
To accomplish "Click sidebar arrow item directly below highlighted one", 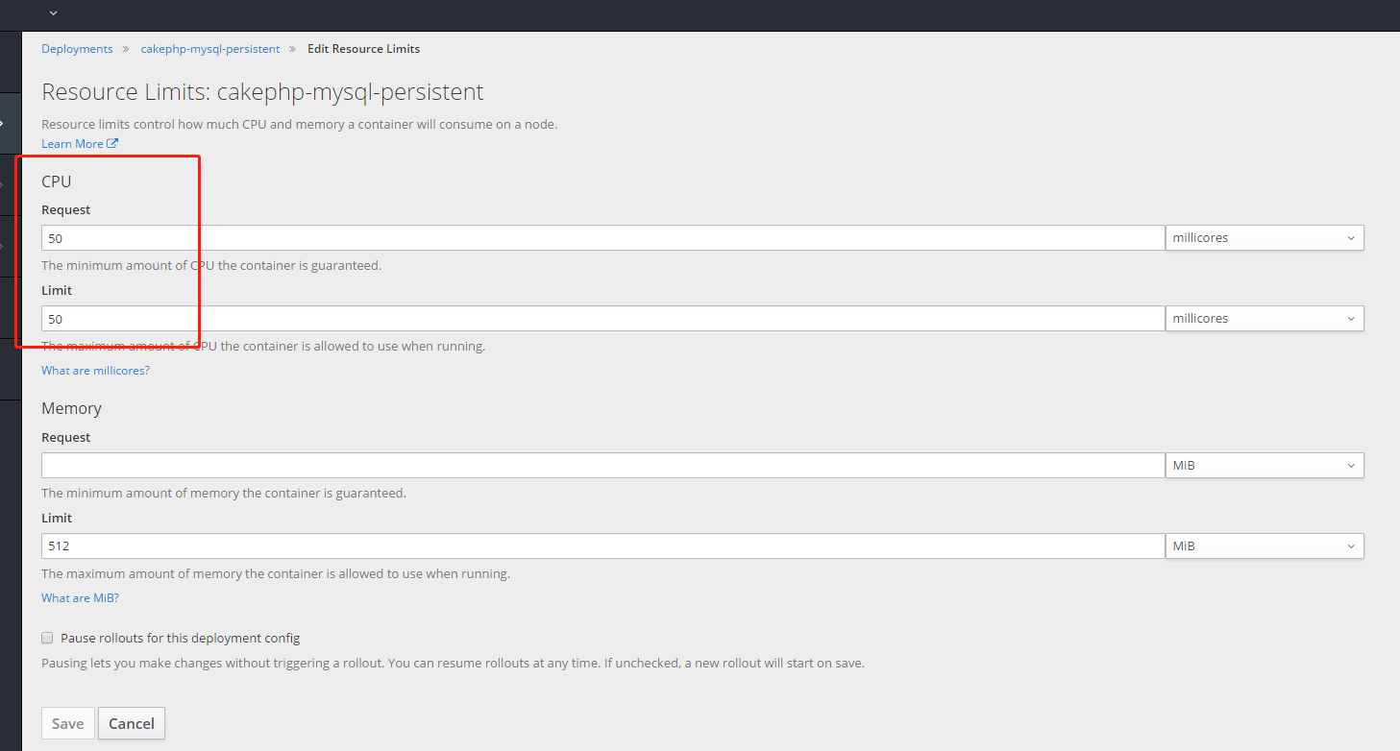I will [4, 184].
